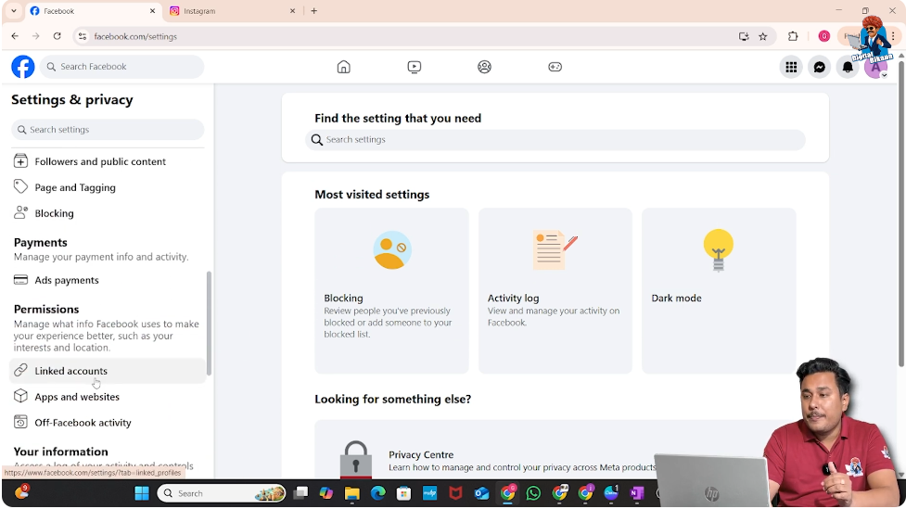Open Microsoft Store from the taskbar
This screenshot has width=906, height=509.
[404, 493]
